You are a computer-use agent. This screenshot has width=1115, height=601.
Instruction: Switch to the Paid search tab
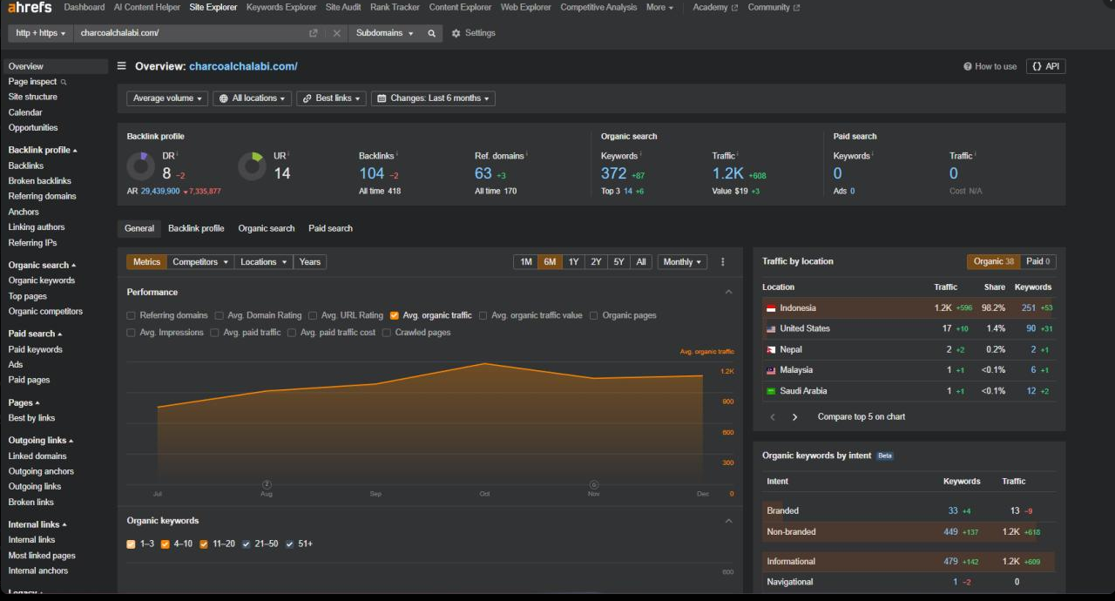(330, 228)
